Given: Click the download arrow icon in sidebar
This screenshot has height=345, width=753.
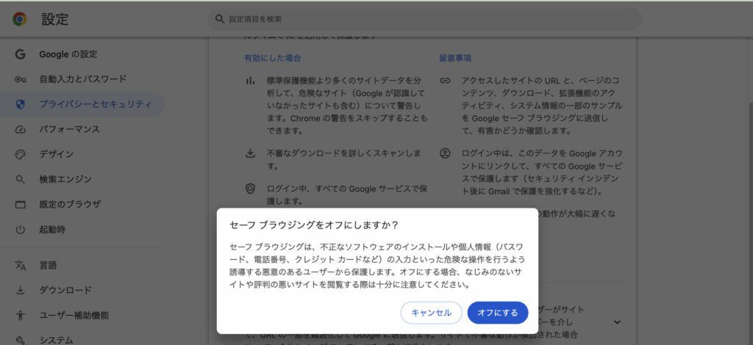Looking at the screenshot, I should 20,291.
